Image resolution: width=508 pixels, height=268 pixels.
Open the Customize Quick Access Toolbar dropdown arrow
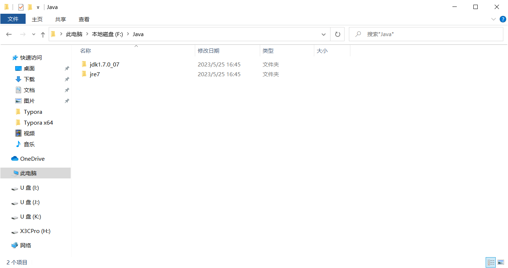pos(38,7)
